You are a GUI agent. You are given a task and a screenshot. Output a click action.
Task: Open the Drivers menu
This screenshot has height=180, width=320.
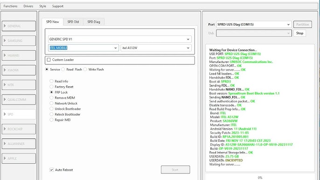28,6
